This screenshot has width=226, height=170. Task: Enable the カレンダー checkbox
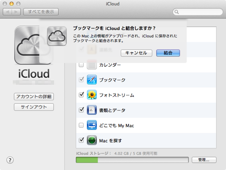81,65
